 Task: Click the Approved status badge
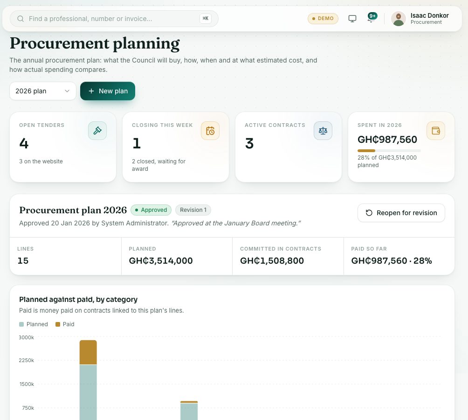(151, 210)
